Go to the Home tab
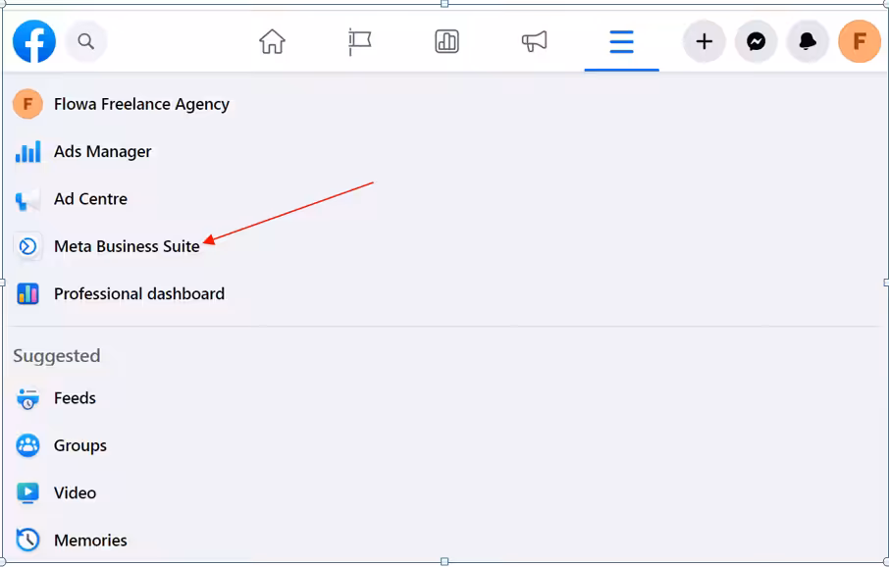 [272, 41]
